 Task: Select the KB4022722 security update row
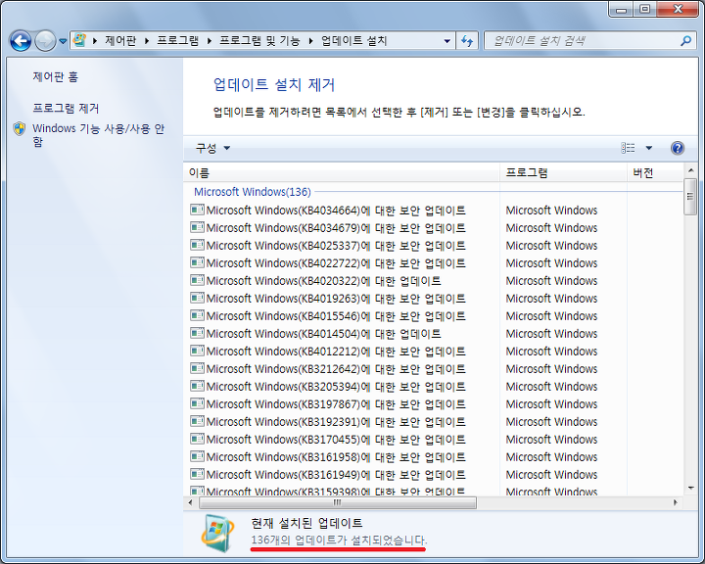click(x=434, y=263)
